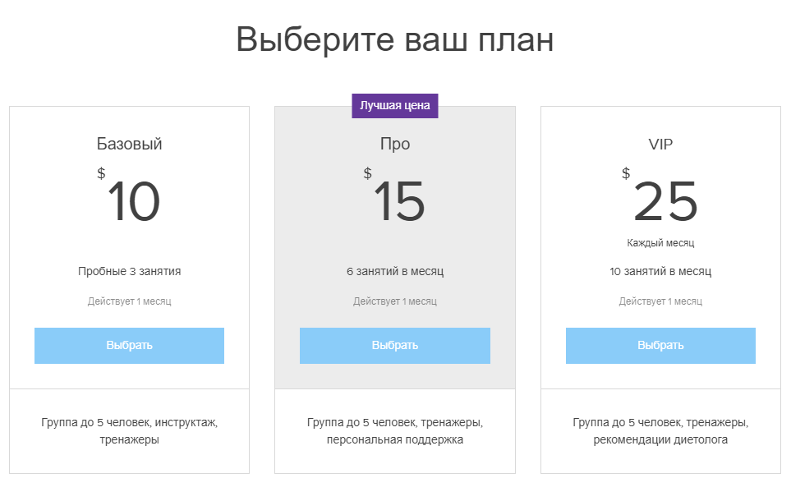
Task: Click Действует 1 месяц in the VIP card
Action: pyautogui.click(x=660, y=301)
